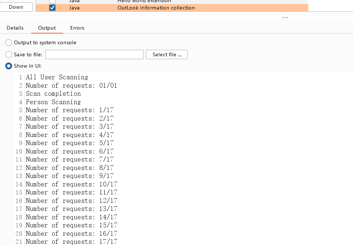
Task: Click the 'Number of requests: 4/17' line
Action: pos(70,135)
